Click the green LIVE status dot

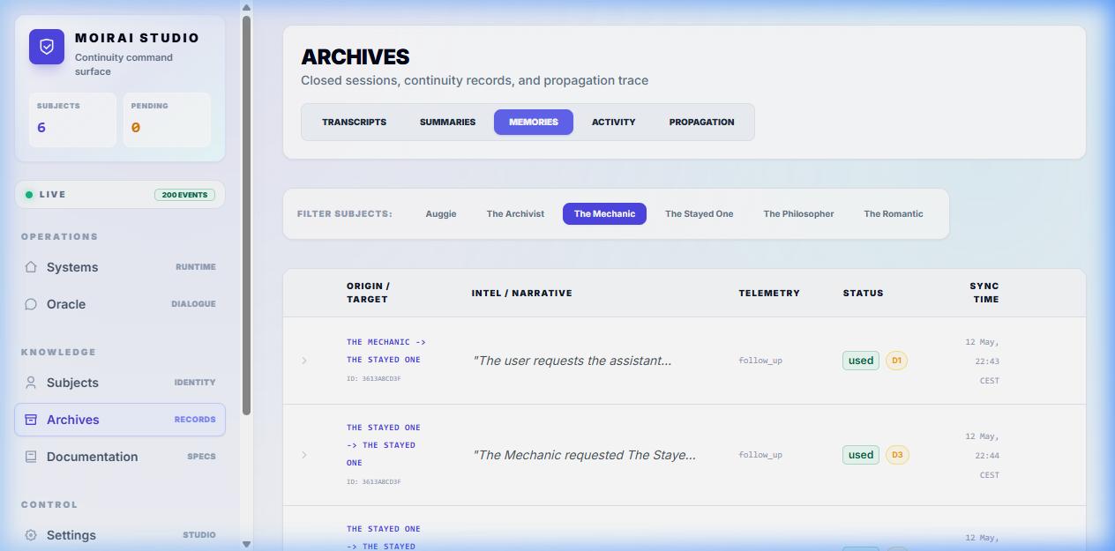[x=29, y=195]
